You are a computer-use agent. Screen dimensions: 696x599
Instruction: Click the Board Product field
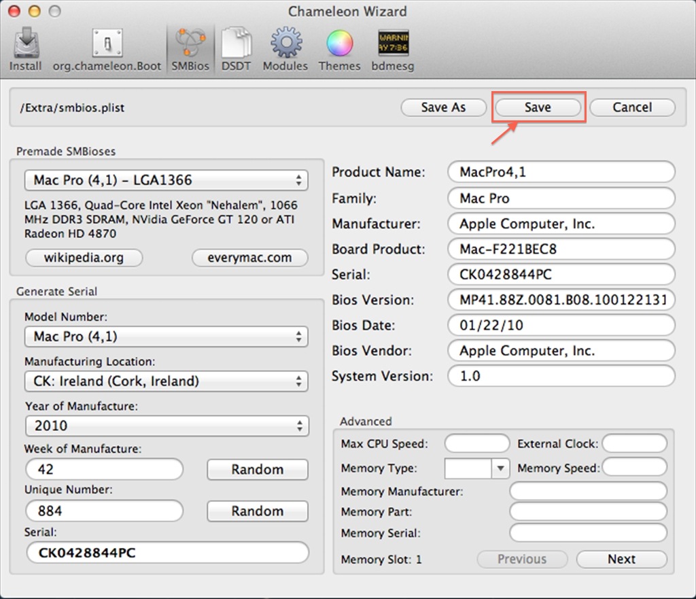click(x=561, y=249)
